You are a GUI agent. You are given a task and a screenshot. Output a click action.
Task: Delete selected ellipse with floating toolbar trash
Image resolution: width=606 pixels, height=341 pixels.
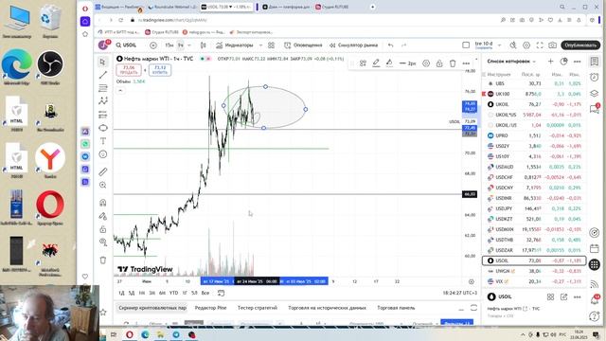(x=453, y=63)
